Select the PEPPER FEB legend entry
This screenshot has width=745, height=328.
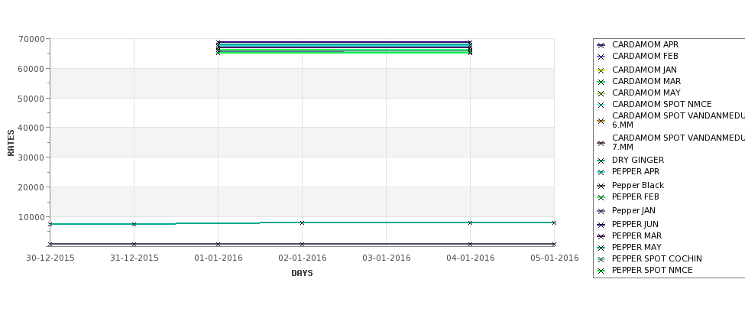635,196
